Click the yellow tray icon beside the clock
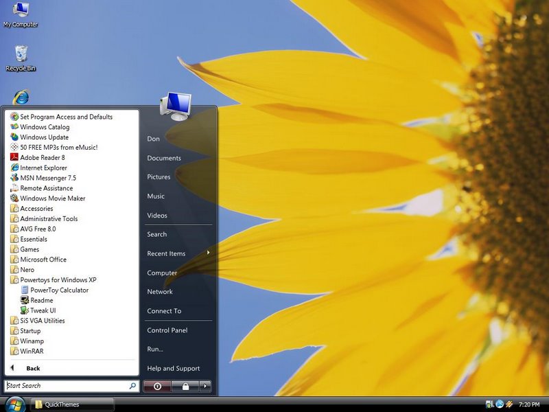The width and height of the screenshot is (549, 412). (509, 404)
